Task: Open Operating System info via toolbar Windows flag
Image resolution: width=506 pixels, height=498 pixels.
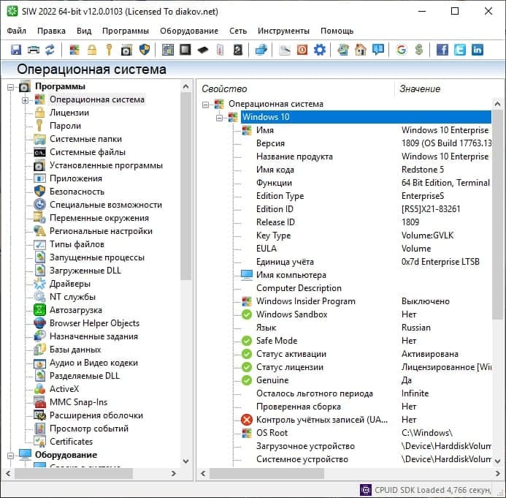Action: (x=74, y=50)
